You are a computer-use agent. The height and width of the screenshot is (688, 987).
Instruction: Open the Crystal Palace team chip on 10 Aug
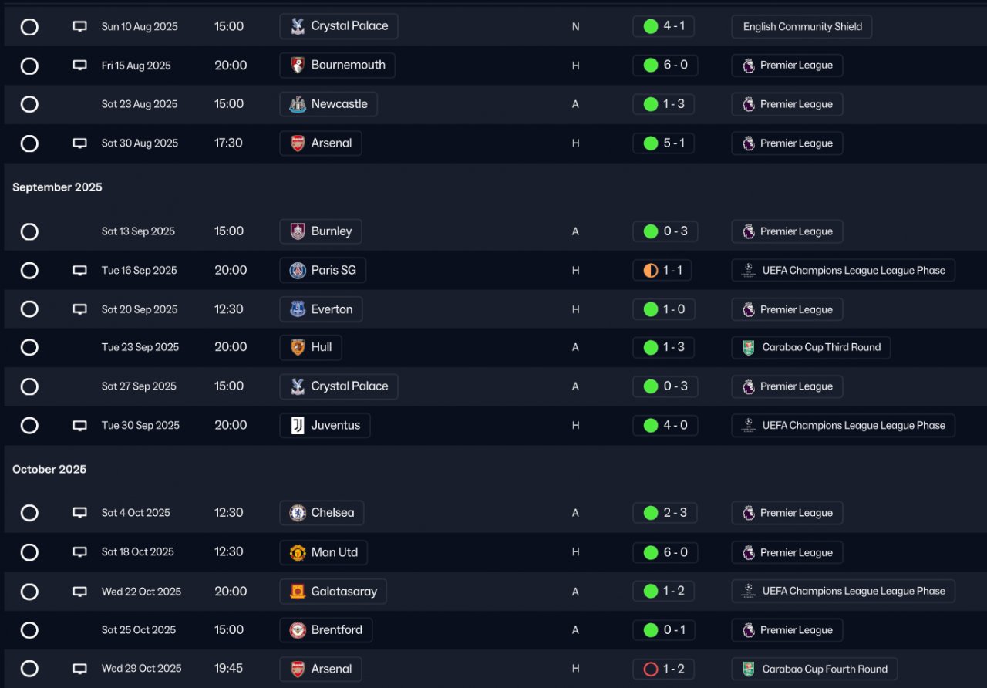point(339,26)
